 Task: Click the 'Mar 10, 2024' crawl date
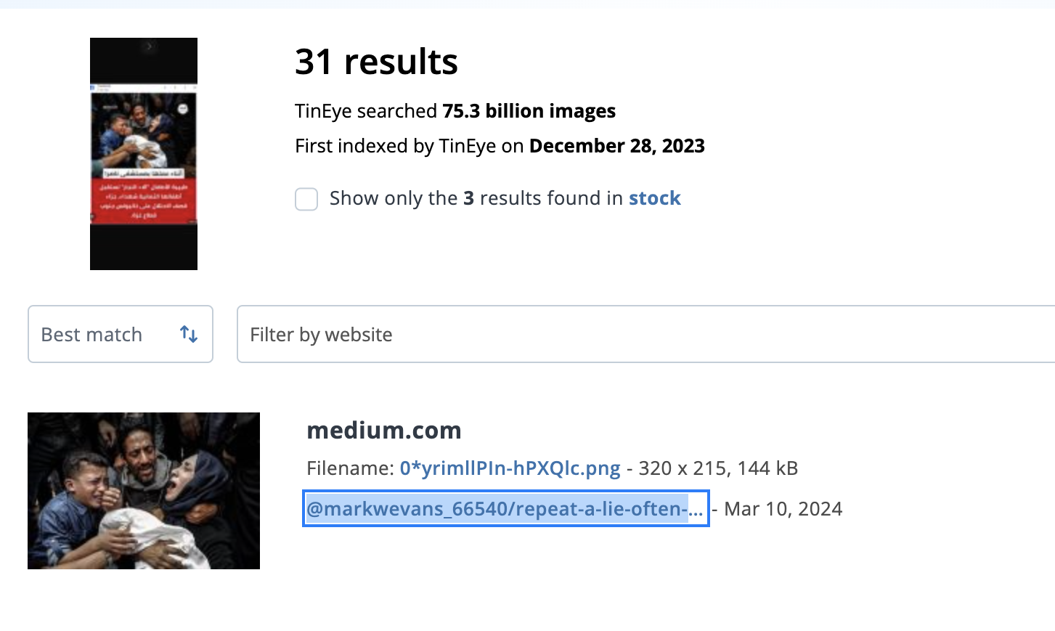pos(783,509)
